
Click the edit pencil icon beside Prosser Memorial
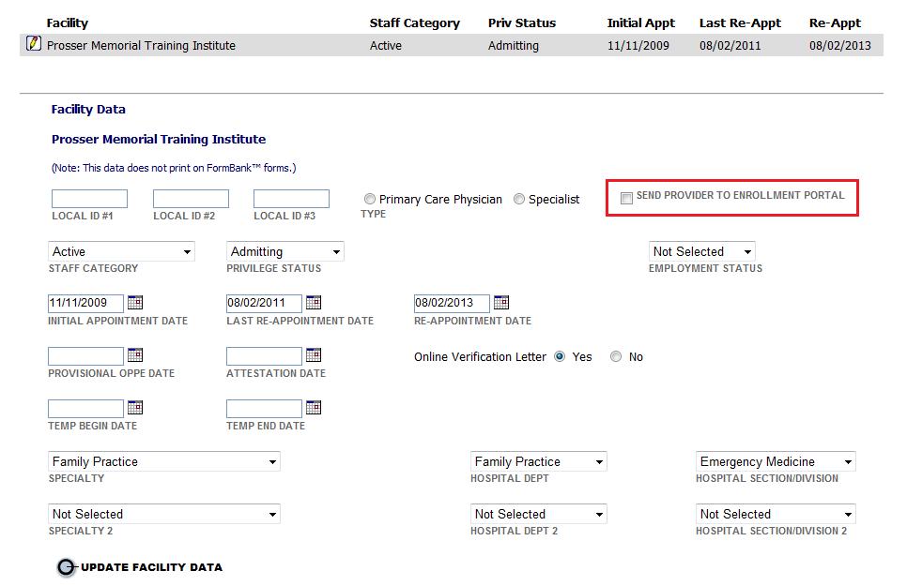click(x=34, y=43)
